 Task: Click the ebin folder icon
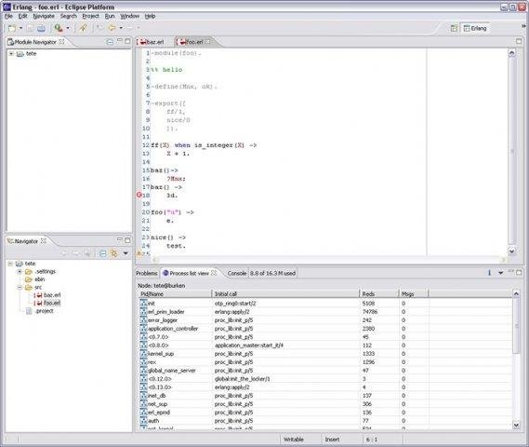pyautogui.click(x=29, y=279)
